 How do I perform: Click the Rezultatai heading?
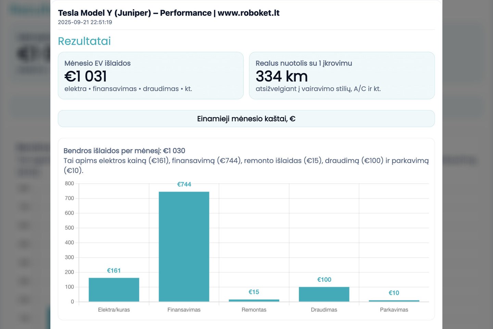click(x=84, y=41)
